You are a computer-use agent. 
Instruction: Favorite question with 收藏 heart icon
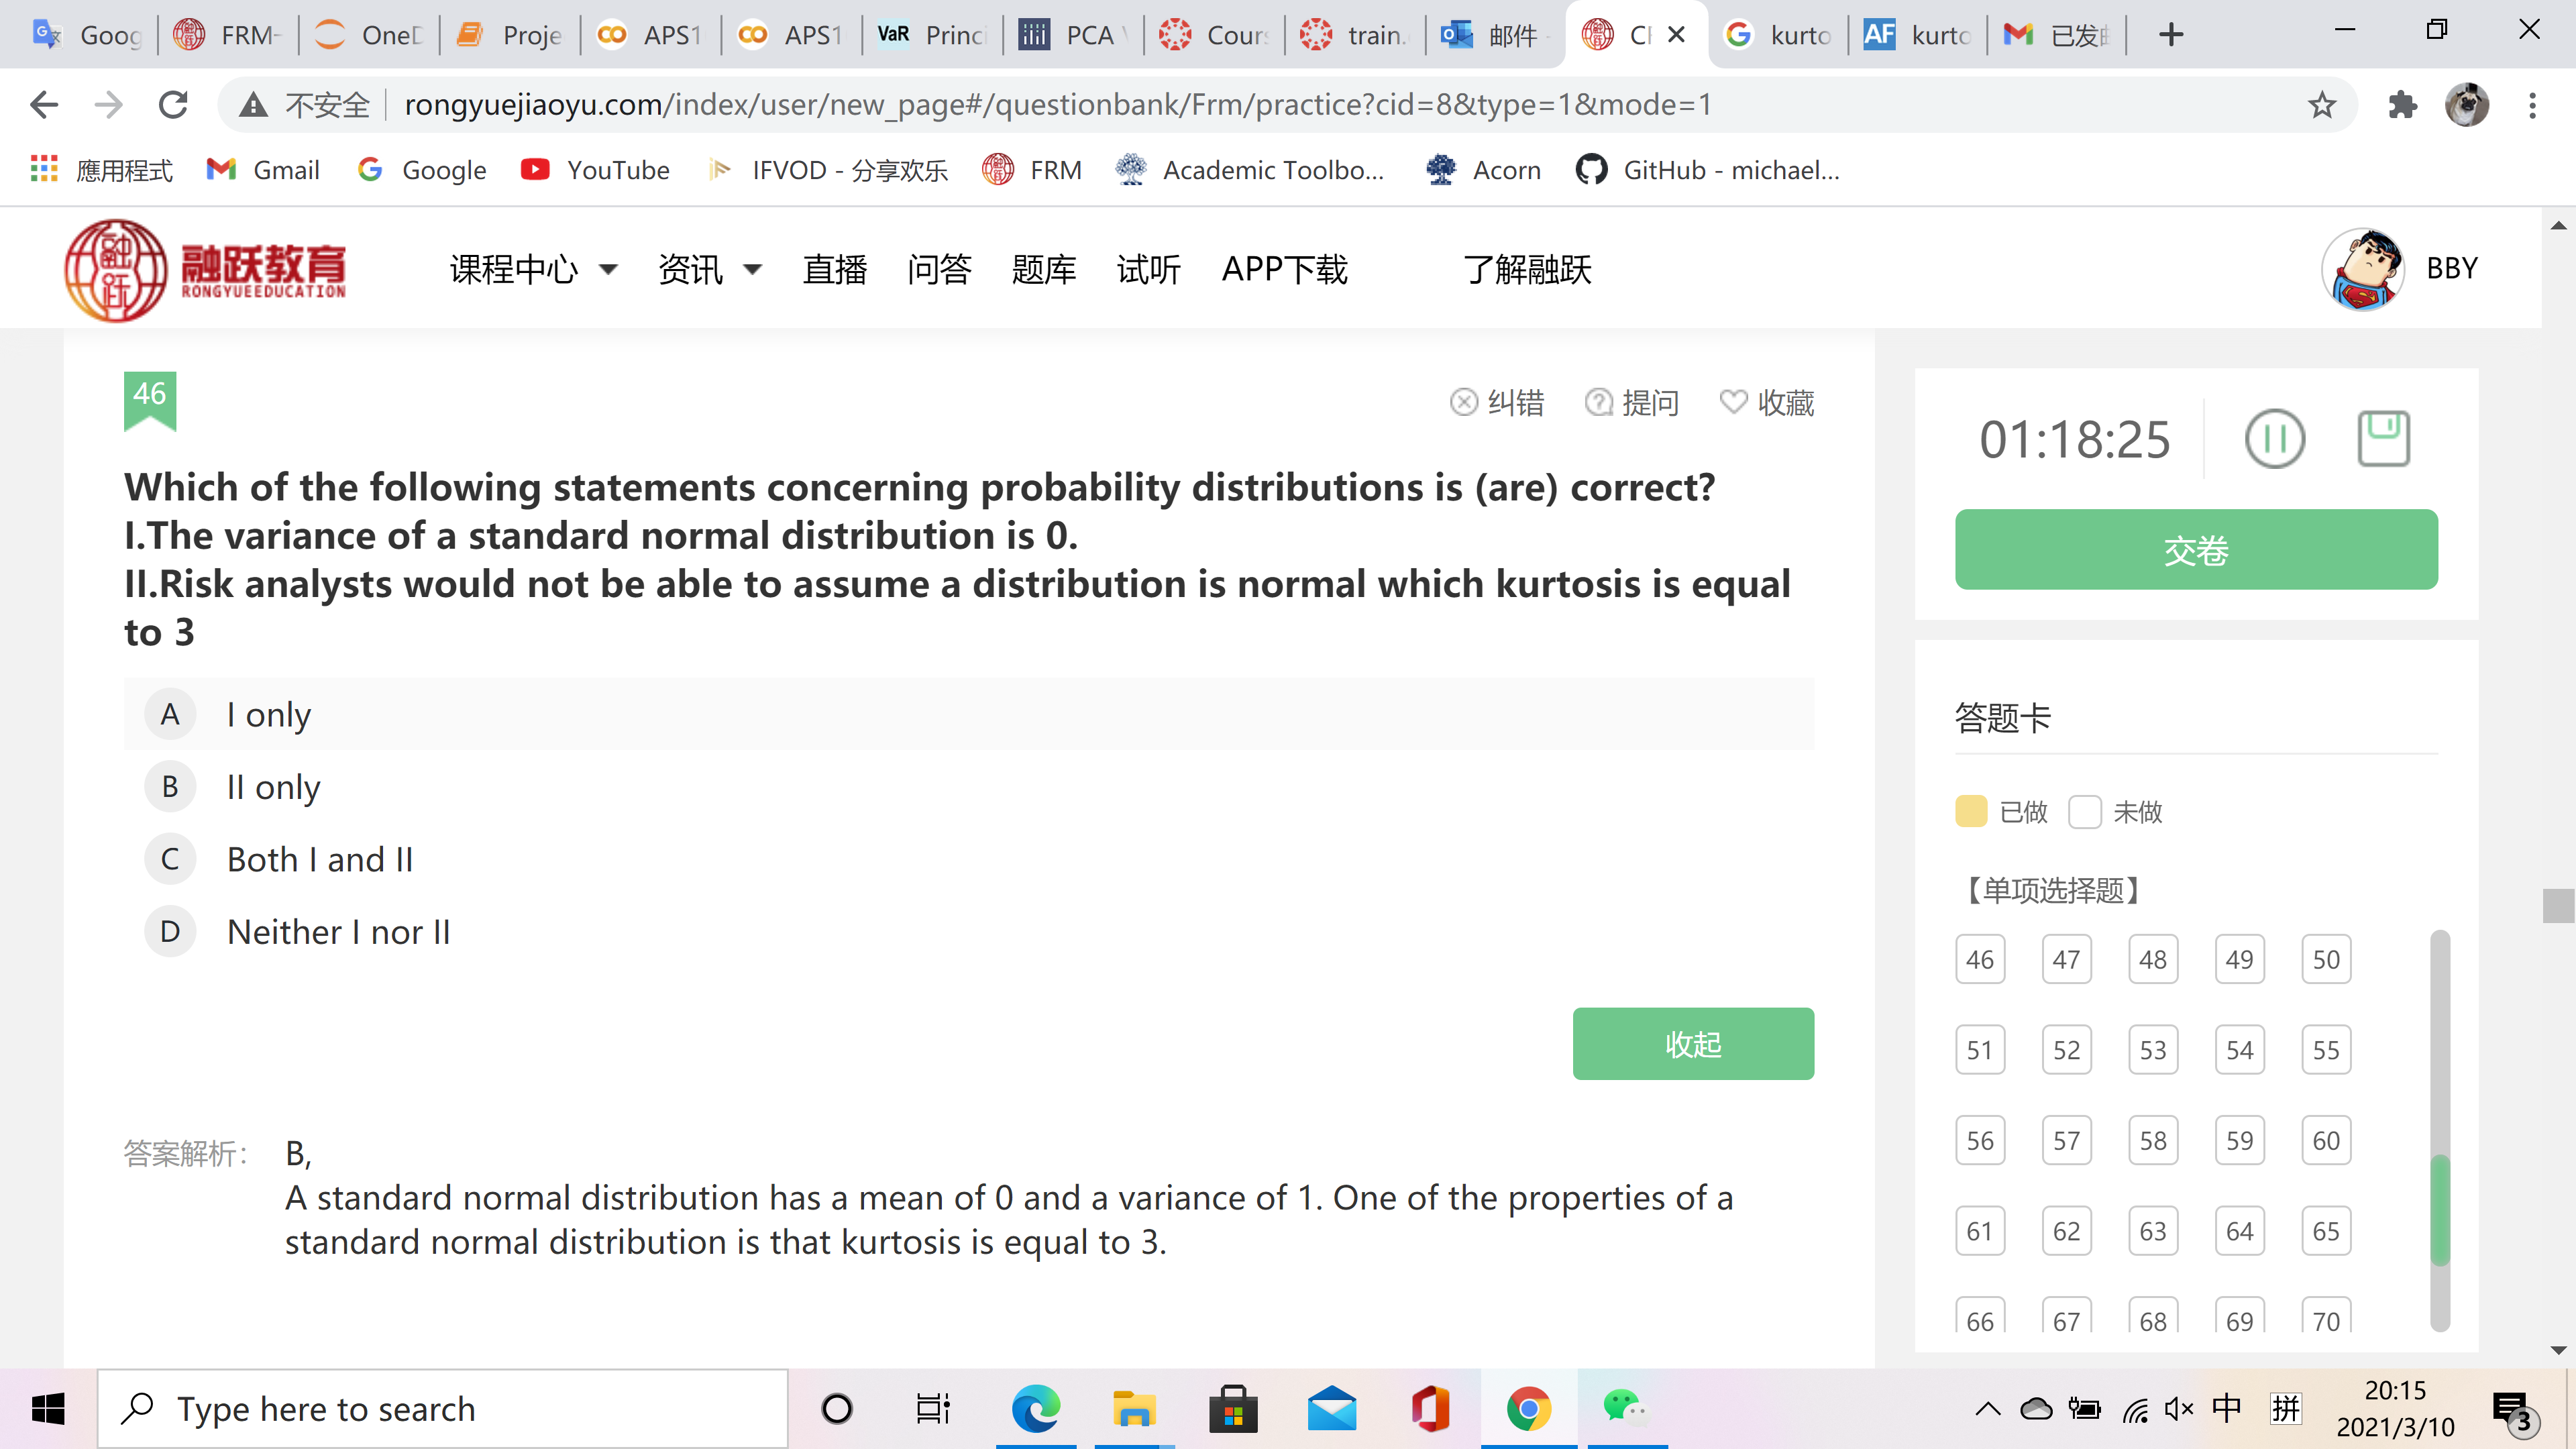[1733, 402]
